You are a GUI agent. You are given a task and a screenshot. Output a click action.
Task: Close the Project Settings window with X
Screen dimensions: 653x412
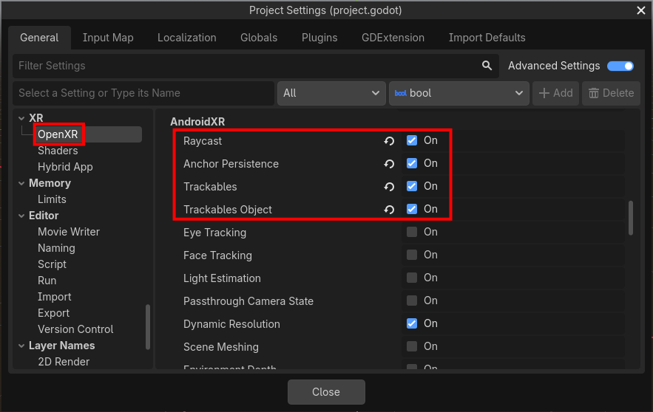(641, 10)
